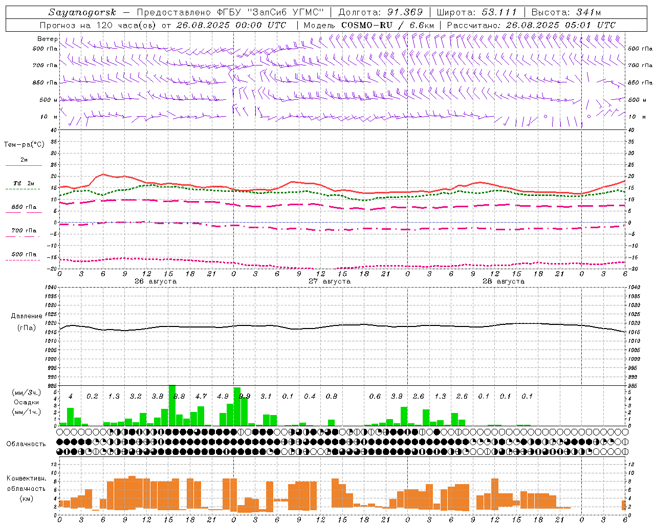
Task: Click the Давление pressure panel label
Action: pos(27,316)
